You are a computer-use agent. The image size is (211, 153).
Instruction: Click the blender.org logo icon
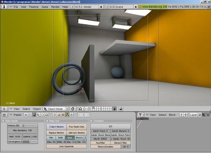click(x=140, y=7)
